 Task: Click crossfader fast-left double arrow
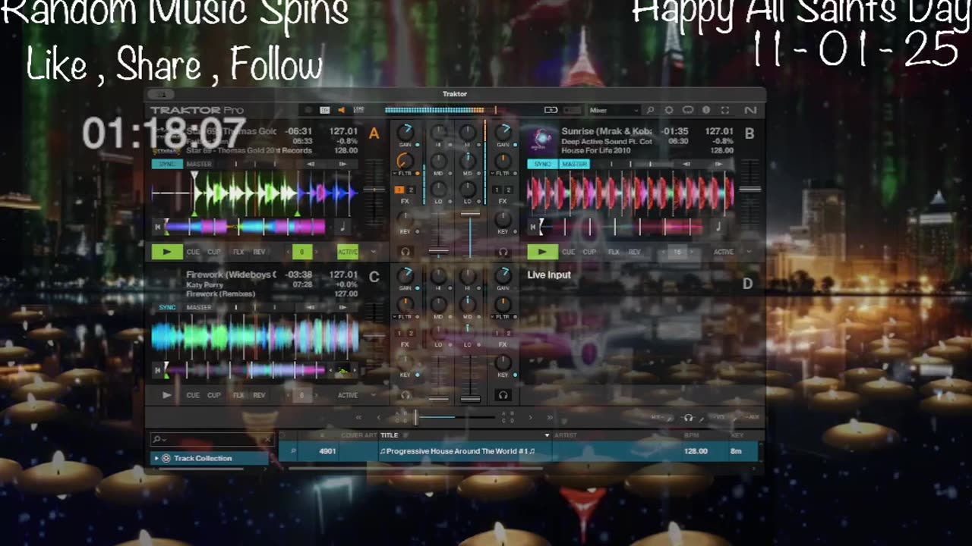(358, 418)
